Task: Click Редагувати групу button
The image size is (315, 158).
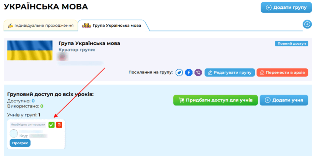Action: (230, 72)
